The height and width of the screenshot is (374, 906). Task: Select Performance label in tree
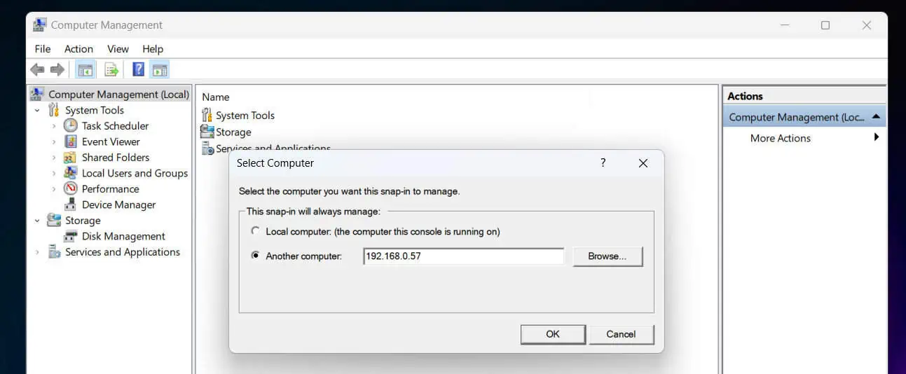pos(110,189)
